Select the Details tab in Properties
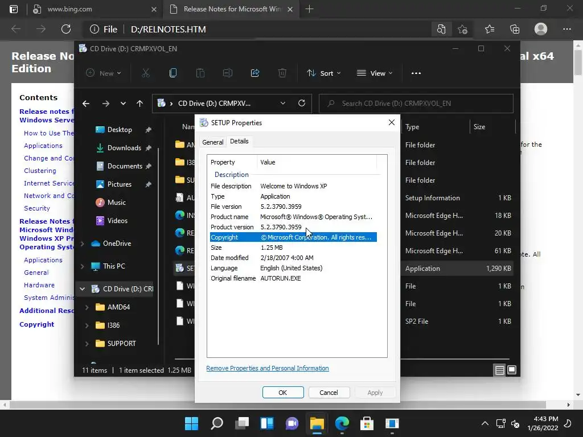Viewport: 583px width, 437px height. tap(239, 141)
